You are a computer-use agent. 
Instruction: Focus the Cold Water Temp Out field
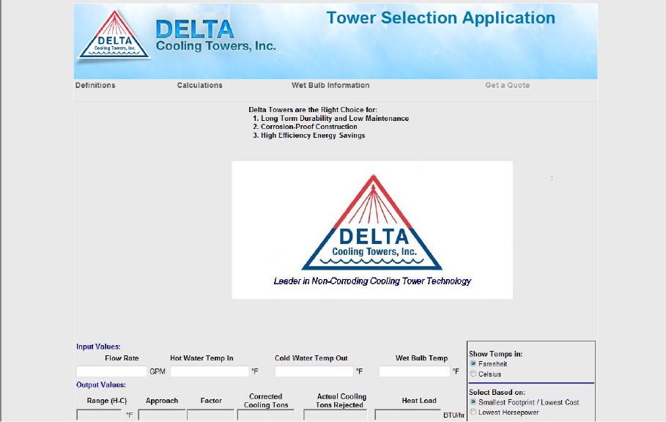(x=314, y=371)
